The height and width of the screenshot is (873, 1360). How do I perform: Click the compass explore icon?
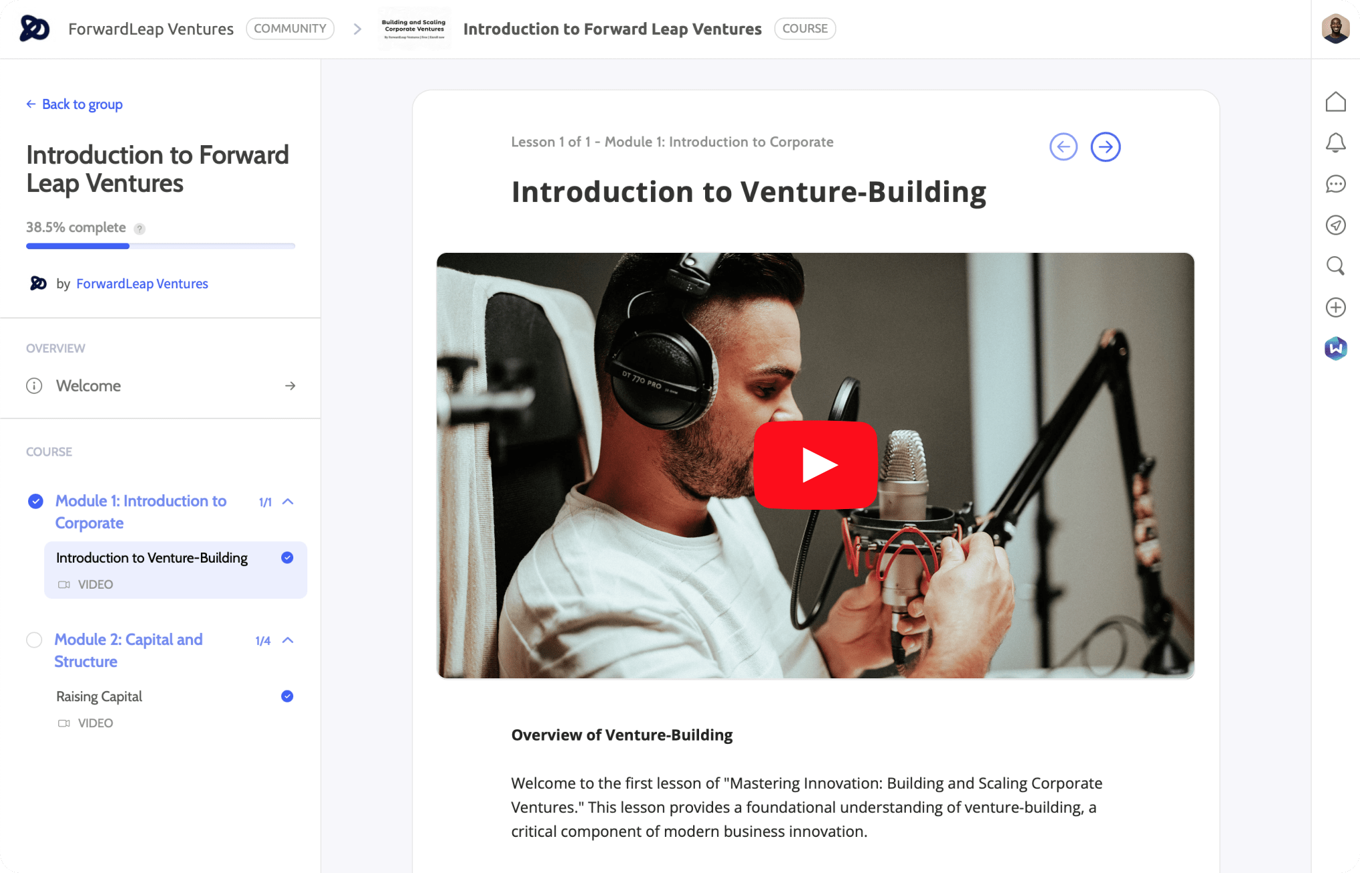point(1335,225)
